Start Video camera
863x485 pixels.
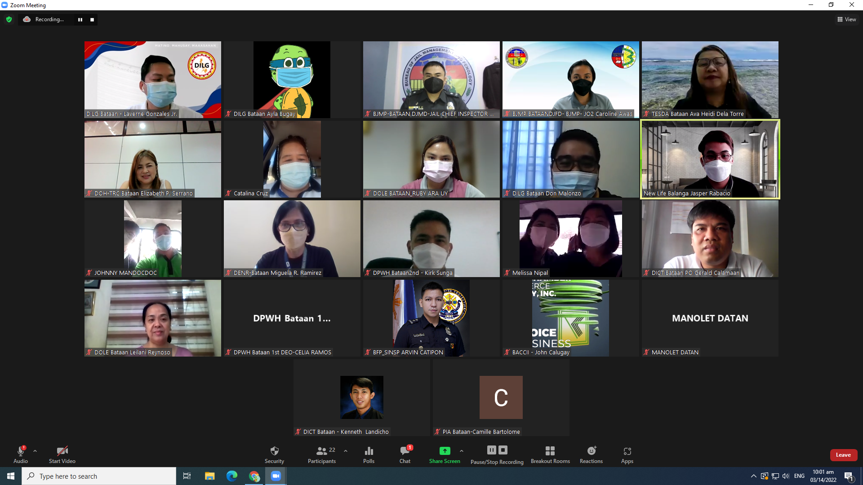[x=62, y=454]
